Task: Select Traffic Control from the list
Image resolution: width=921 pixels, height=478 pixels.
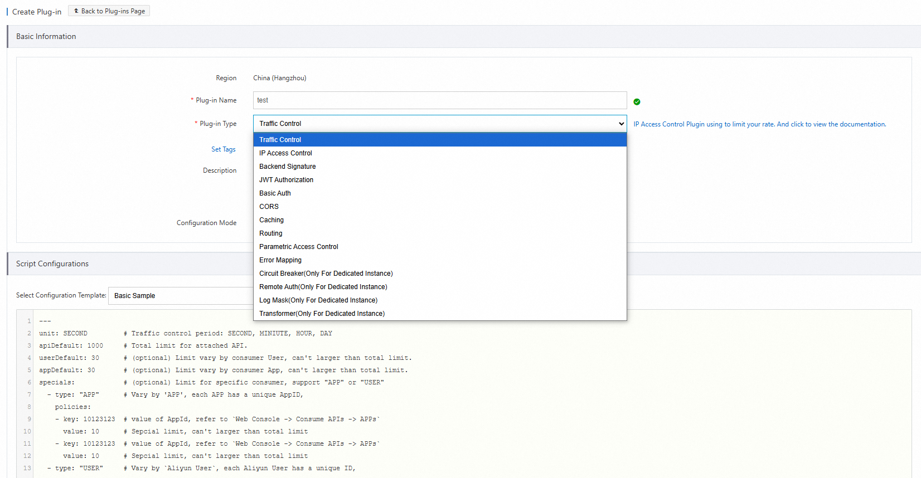Action: point(280,140)
